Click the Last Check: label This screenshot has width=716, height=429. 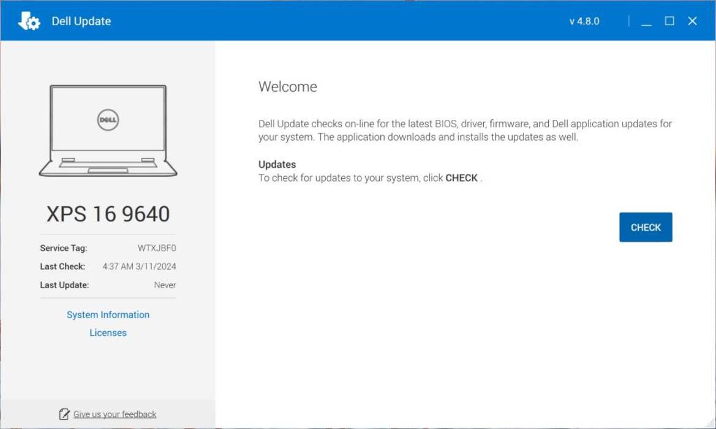pyautogui.click(x=62, y=267)
